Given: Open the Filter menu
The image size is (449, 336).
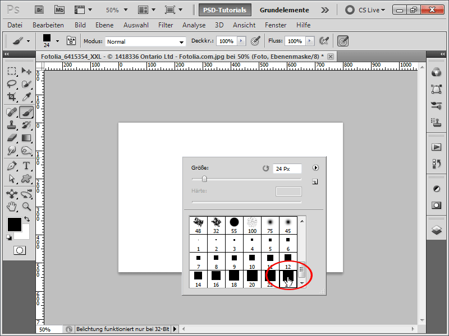Looking at the screenshot, I should click(x=166, y=25).
